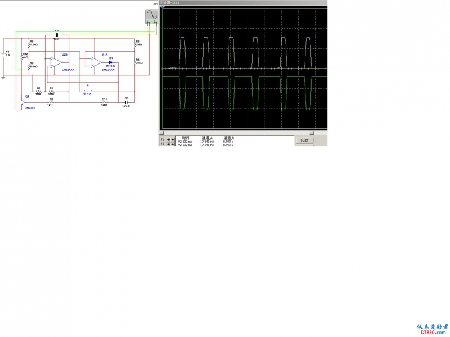Move cursor T2 right with arrow button

pyautogui.click(x=173, y=144)
